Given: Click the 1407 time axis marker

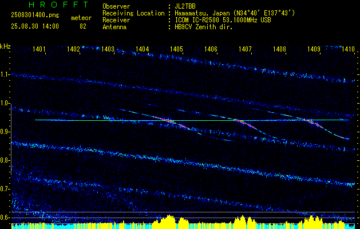Looking at the screenshot, I should pos(245,49).
